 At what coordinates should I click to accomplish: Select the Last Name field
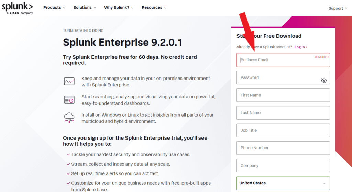[283, 113]
